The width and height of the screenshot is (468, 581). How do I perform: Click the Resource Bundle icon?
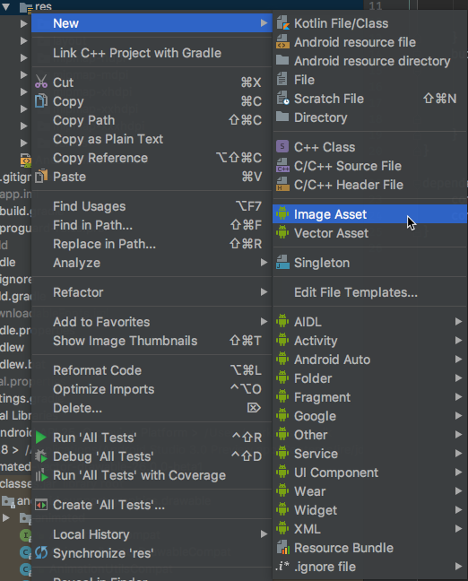[282, 548]
